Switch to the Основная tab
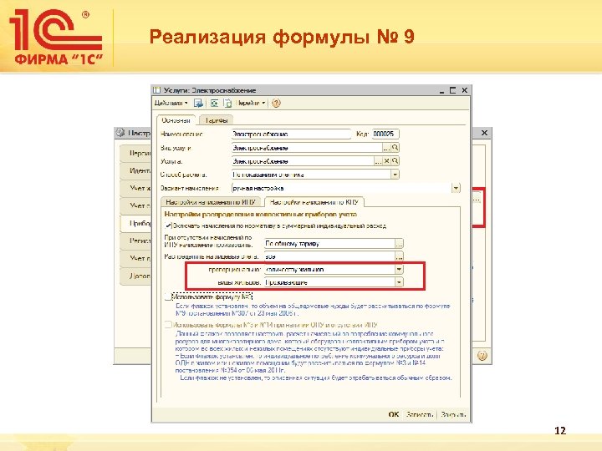 [x=176, y=120]
